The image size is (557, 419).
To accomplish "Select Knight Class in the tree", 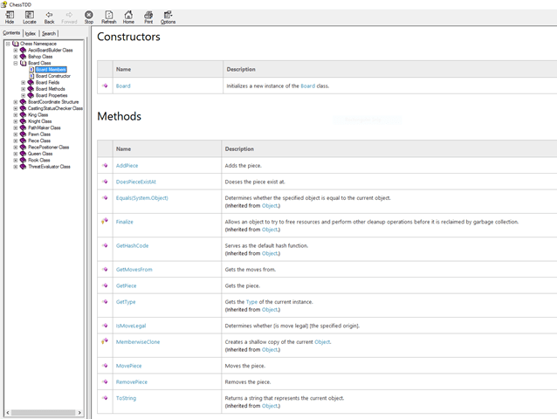I will coord(40,121).
